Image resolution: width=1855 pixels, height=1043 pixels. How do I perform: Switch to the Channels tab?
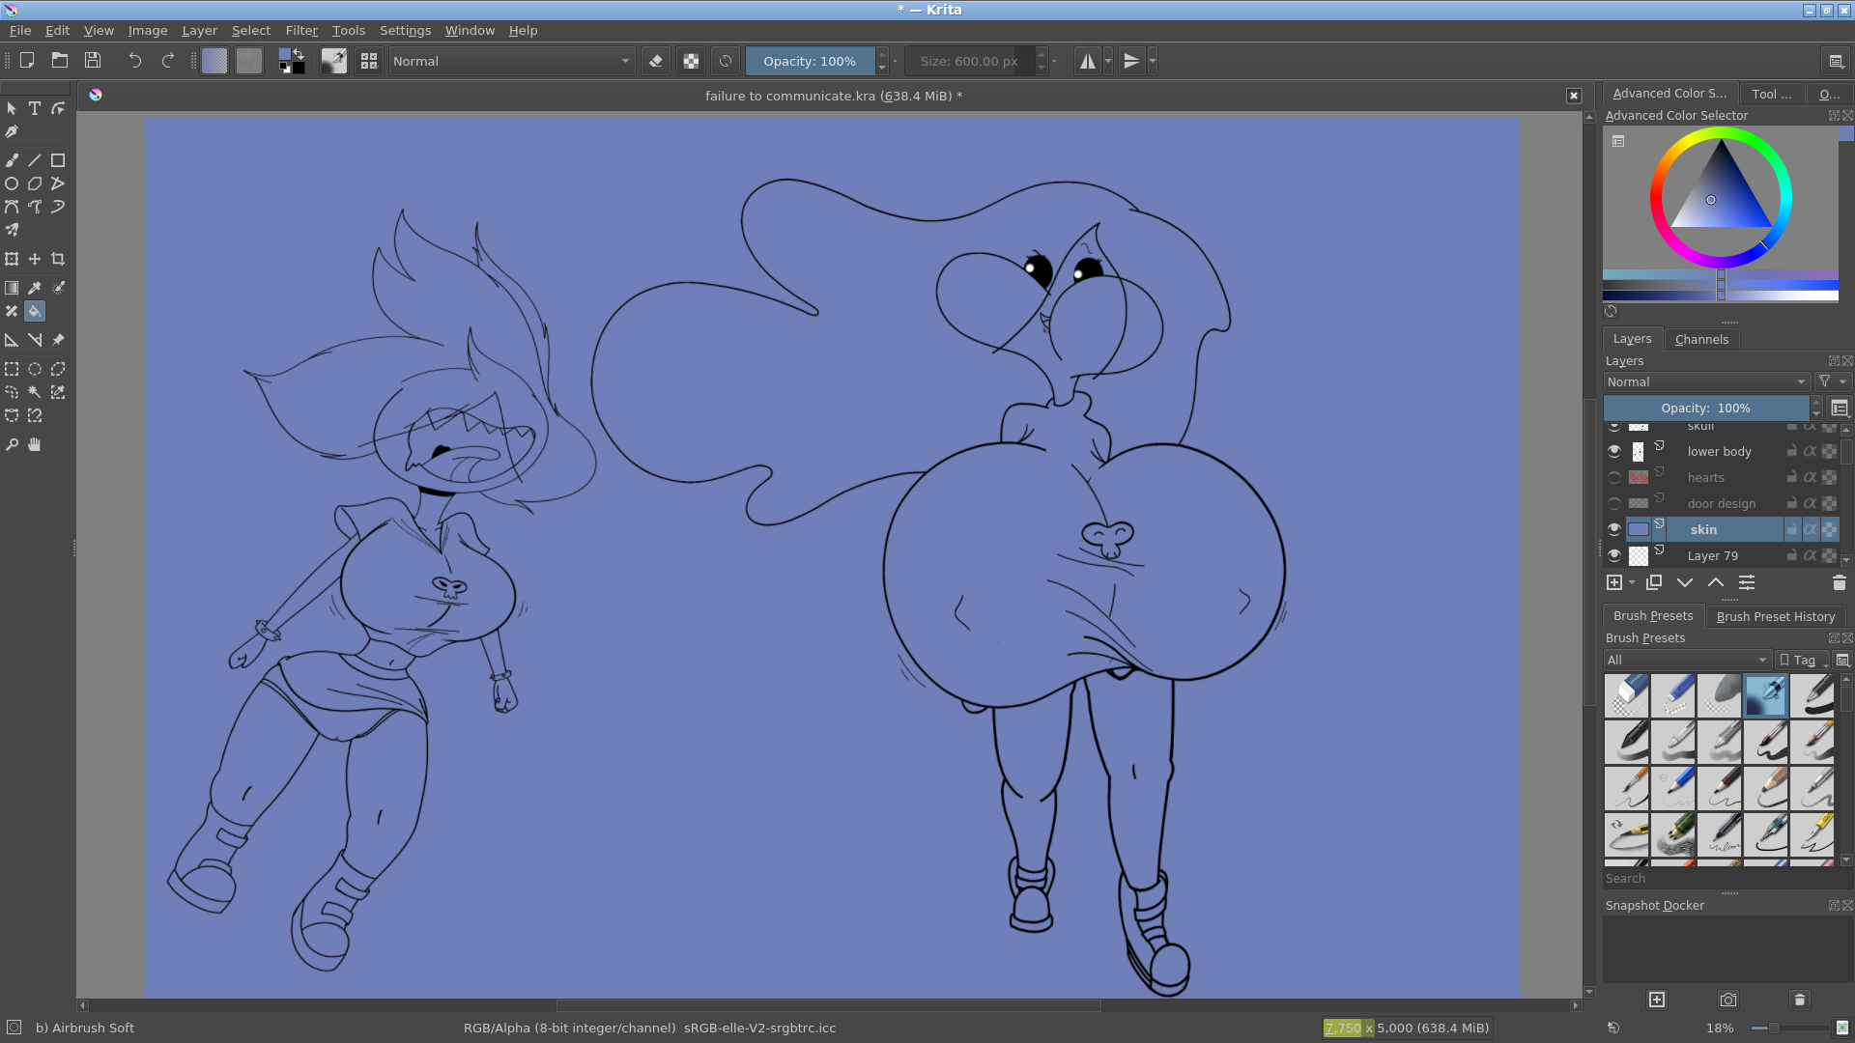1701,339
